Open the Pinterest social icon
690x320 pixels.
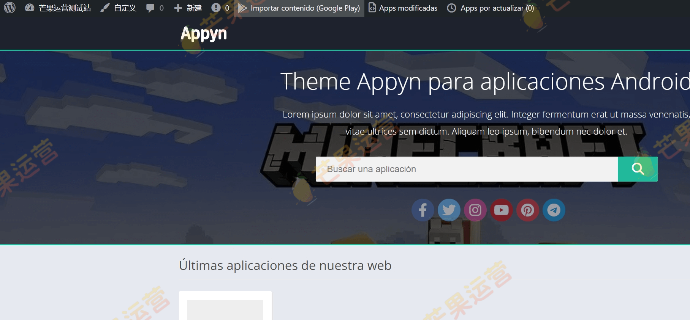528,210
